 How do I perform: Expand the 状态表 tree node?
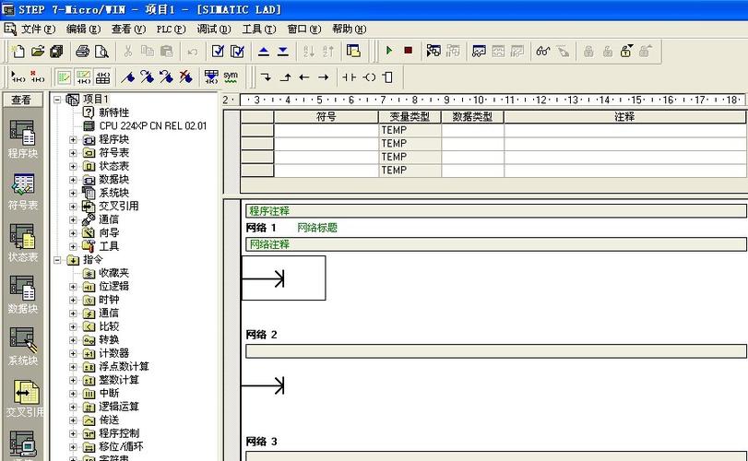point(73,166)
